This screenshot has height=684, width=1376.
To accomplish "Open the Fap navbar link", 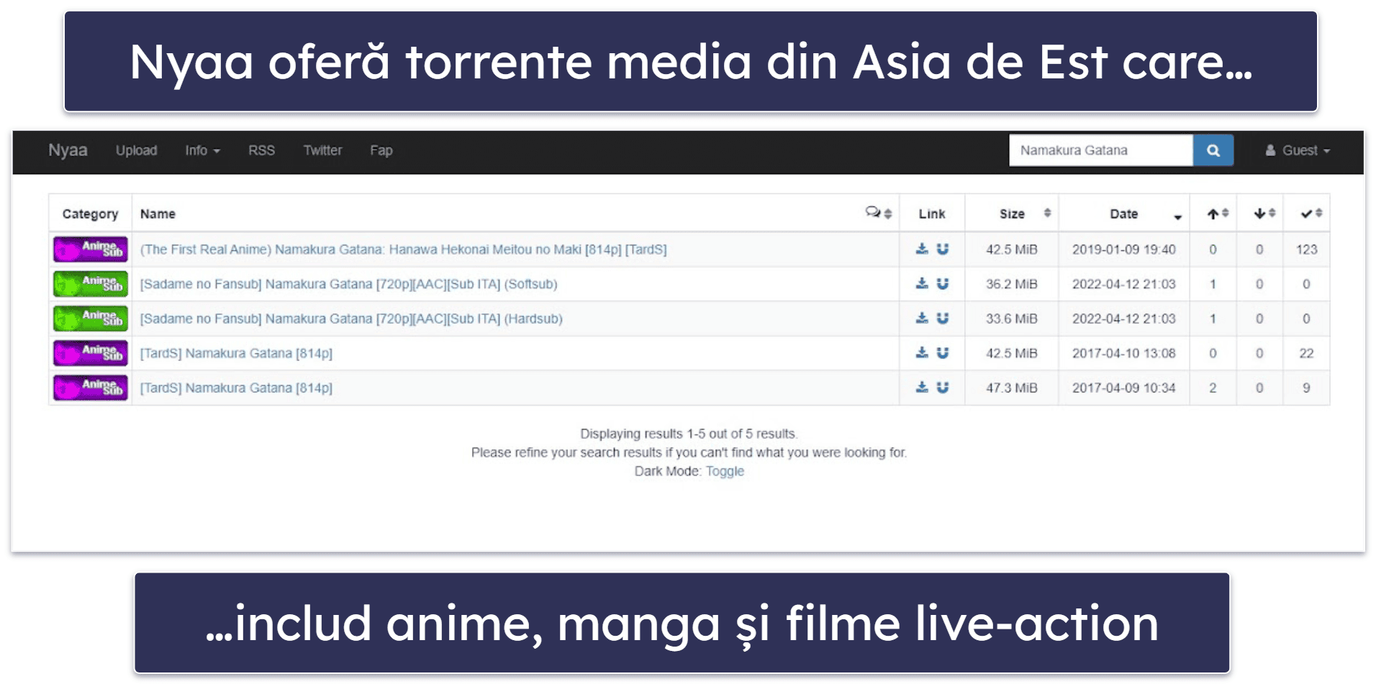I will pos(381,150).
